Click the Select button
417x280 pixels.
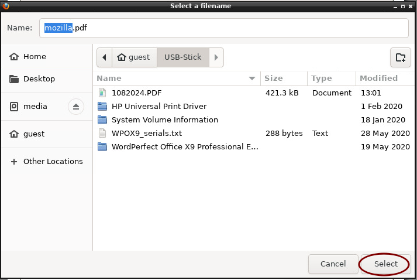385,264
